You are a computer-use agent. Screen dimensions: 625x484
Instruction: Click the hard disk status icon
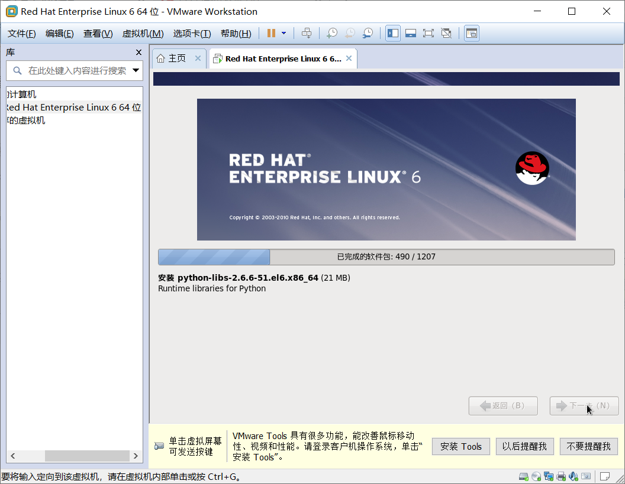524,476
